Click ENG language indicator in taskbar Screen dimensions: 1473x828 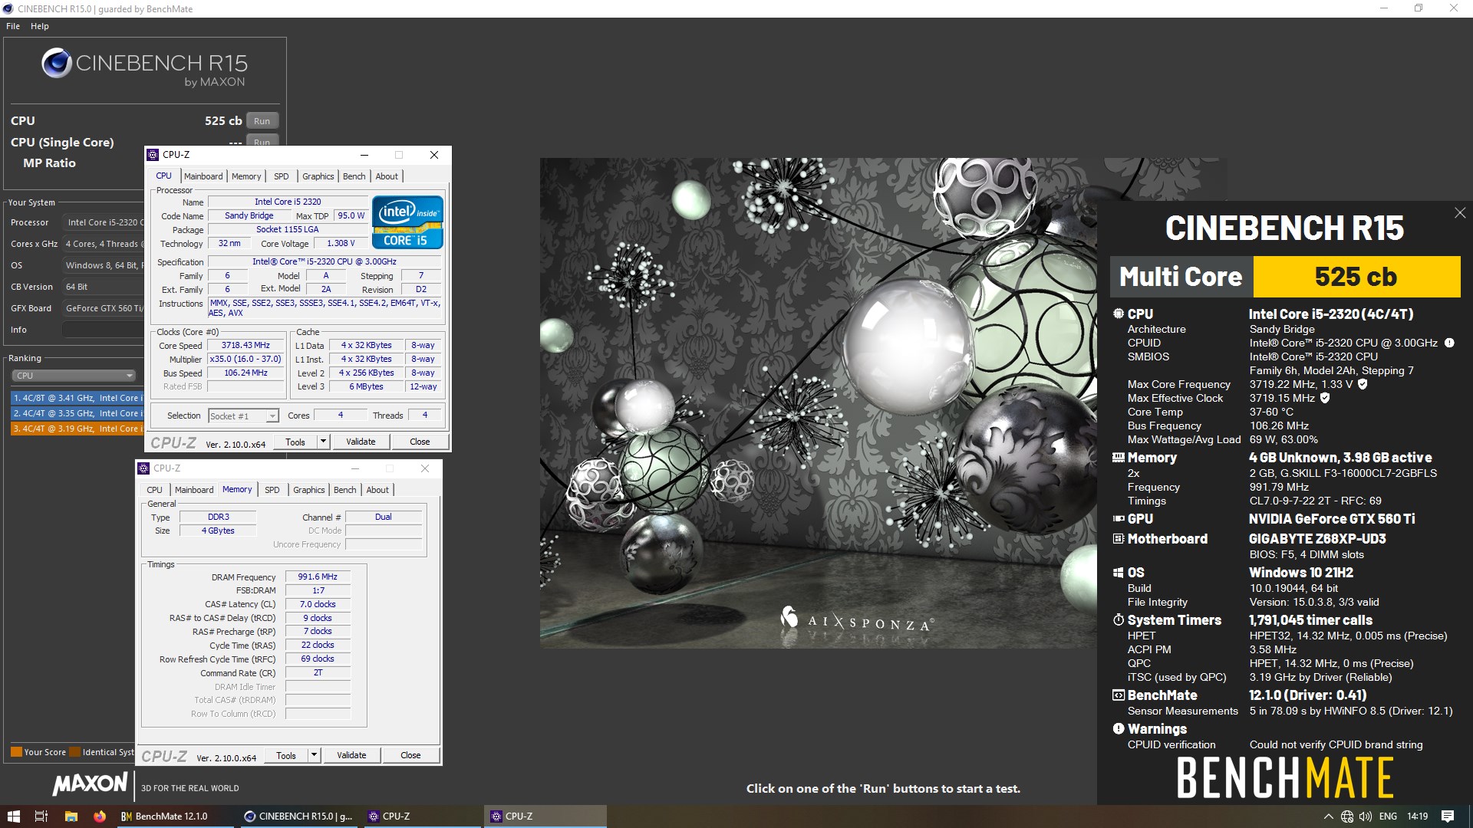click(1388, 816)
